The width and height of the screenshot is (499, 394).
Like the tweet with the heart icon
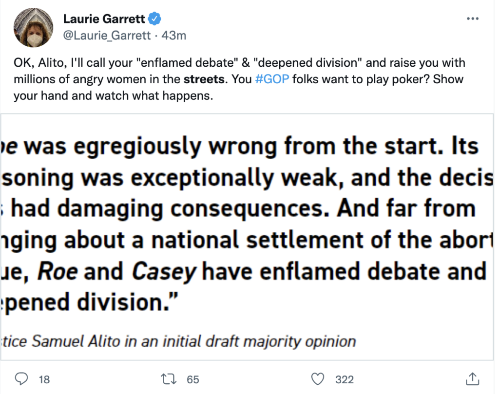[317, 378]
